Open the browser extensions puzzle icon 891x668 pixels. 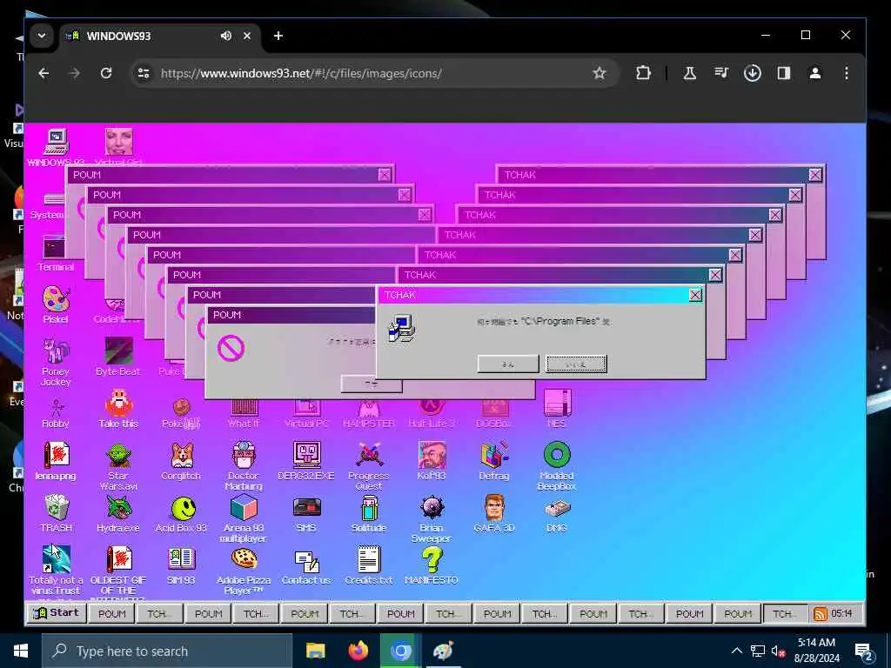pyautogui.click(x=643, y=73)
